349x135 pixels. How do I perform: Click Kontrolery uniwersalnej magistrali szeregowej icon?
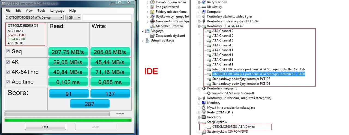(204, 98)
